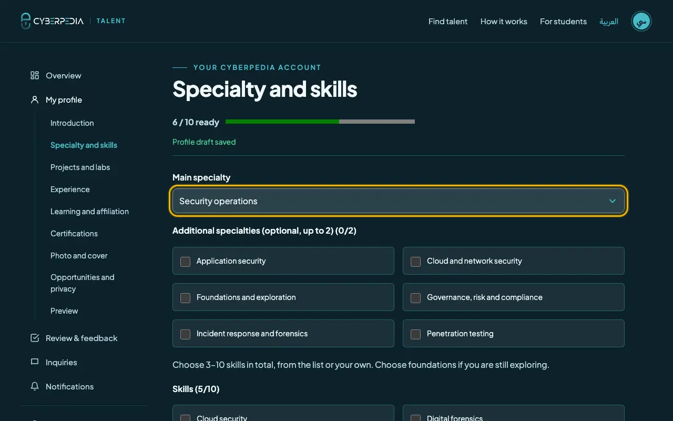Click the My profile label
Screen dimensions: 673x421
(x=64, y=100)
